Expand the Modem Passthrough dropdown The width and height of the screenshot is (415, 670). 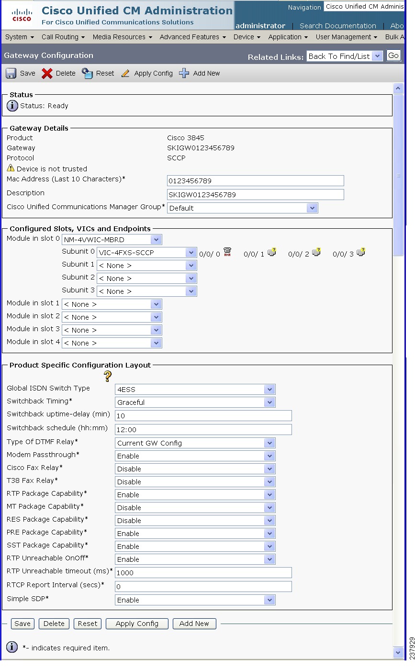coord(270,456)
